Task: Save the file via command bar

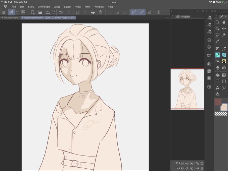Action: [48, 12]
